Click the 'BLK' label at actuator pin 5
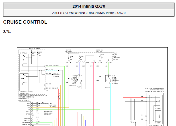 142,100
